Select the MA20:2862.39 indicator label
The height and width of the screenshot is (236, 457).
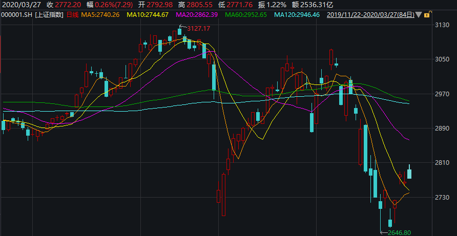click(197, 14)
